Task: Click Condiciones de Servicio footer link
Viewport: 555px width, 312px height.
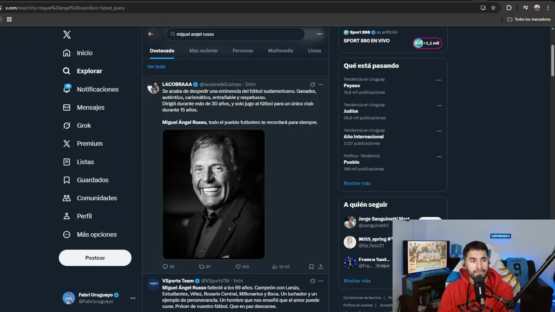Action: tap(362, 298)
